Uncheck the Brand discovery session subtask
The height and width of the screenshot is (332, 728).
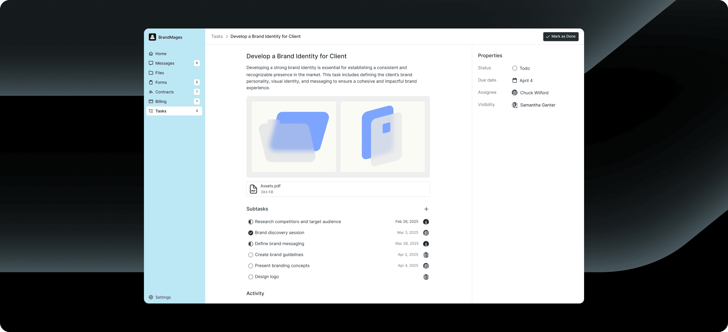pos(251,233)
